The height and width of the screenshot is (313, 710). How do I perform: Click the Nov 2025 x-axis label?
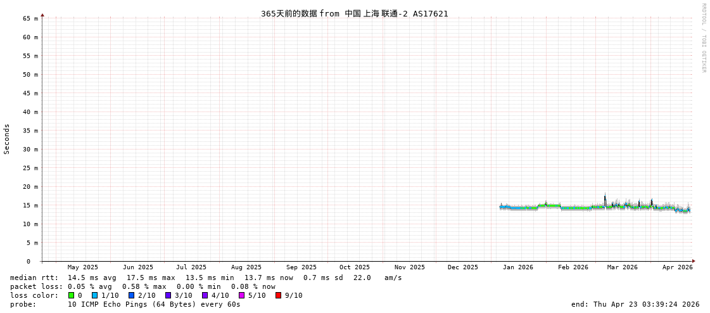[x=409, y=267]
